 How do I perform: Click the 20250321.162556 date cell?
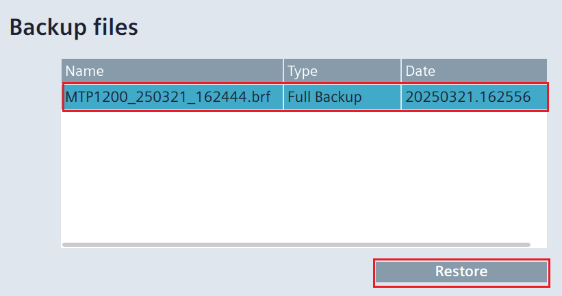(x=474, y=97)
